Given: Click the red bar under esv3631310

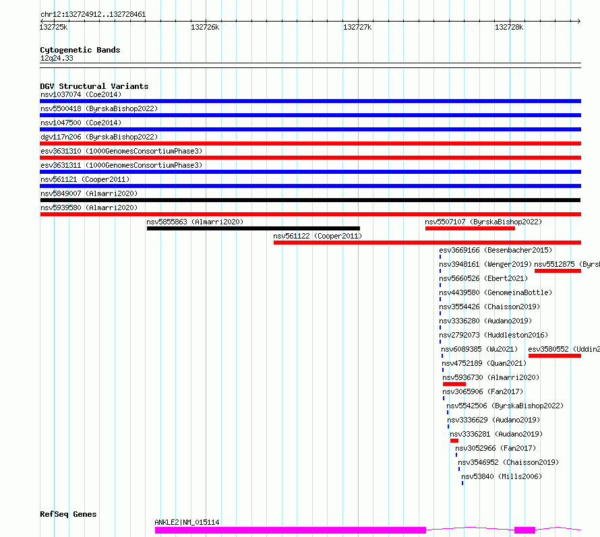Looking at the screenshot, I should 311,158.
